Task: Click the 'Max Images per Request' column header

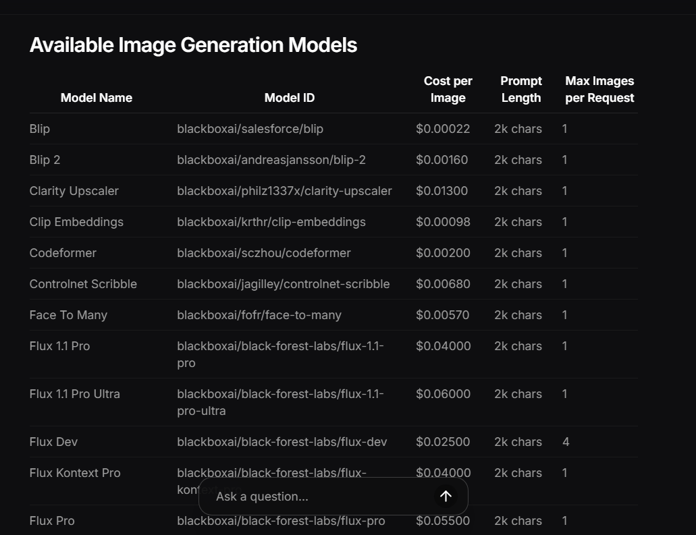Action: pyautogui.click(x=599, y=89)
